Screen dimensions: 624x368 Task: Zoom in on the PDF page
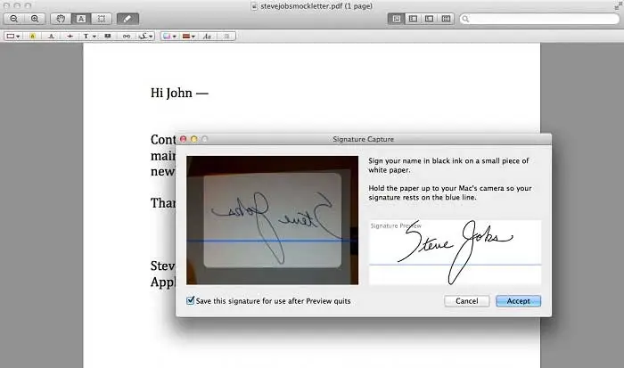tap(35, 19)
